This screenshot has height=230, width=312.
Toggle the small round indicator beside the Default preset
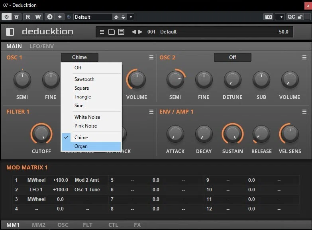click(x=69, y=17)
